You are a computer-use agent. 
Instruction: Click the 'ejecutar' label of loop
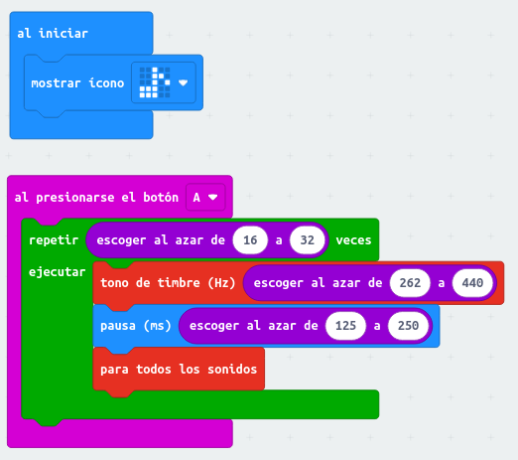click(x=57, y=272)
